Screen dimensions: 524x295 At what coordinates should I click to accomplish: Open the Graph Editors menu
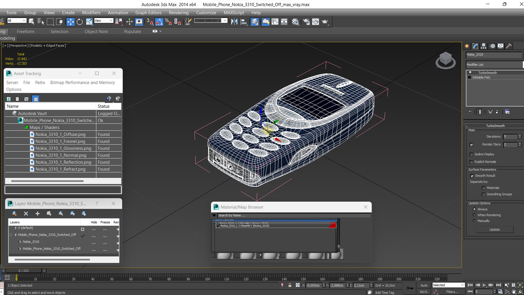[x=148, y=13]
